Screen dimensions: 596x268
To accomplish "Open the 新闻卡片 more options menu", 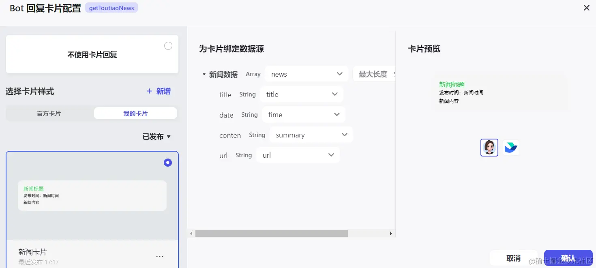I will point(160,256).
